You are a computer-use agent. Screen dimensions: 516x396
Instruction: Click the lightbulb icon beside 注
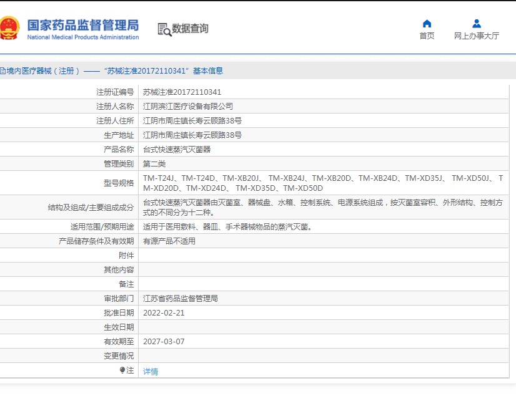click(122, 370)
